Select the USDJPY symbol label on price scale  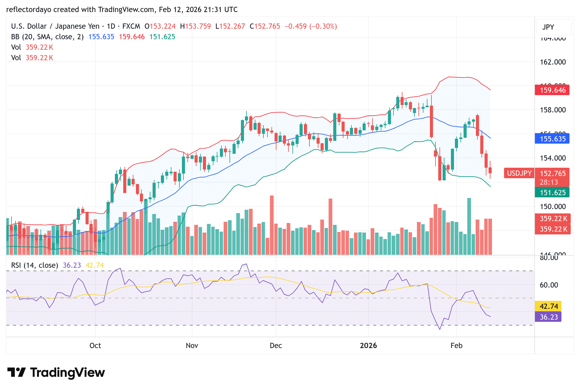click(519, 173)
